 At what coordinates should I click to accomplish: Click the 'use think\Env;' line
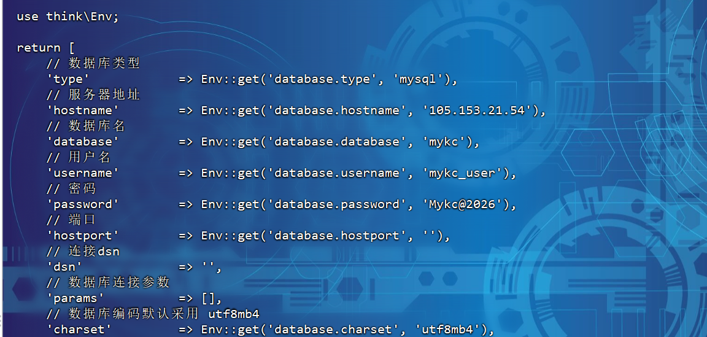pyautogui.click(x=68, y=17)
